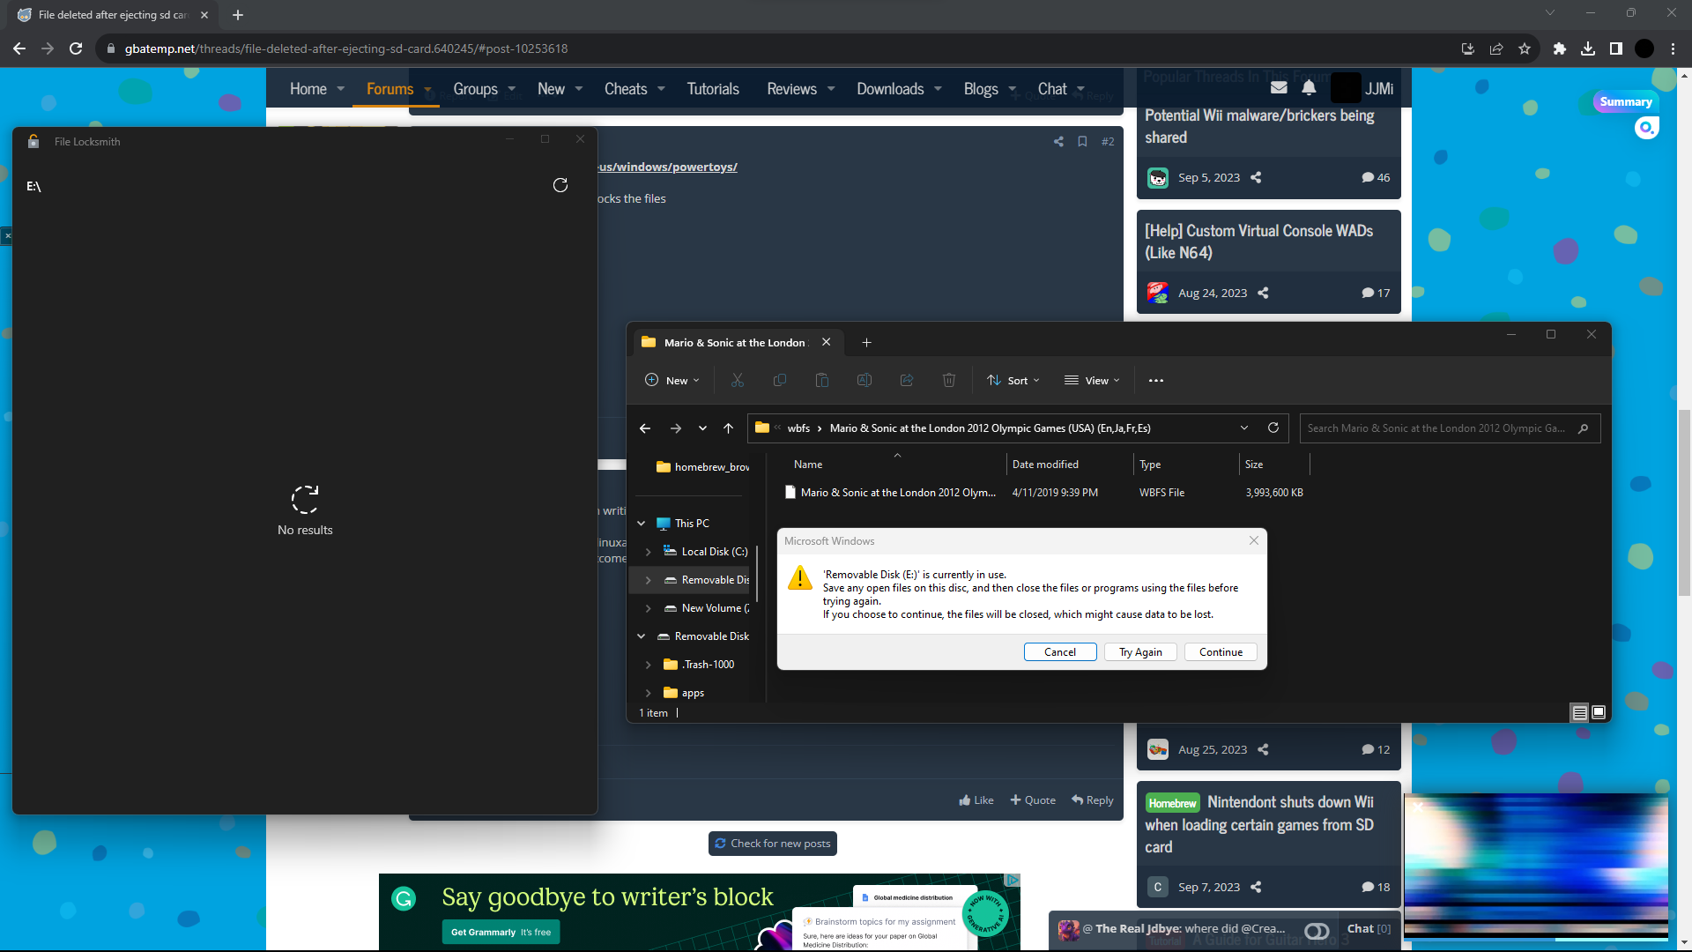This screenshot has width=1692, height=952.
Task: Bookmark post #2 on the forum
Action: coord(1082,141)
